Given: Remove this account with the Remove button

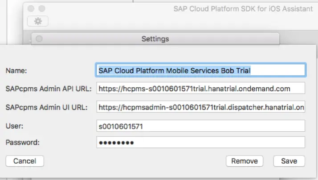Looking at the screenshot, I should 245,161.
